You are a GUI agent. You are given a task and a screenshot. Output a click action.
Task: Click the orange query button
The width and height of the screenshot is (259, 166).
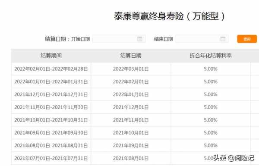(247, 39)
